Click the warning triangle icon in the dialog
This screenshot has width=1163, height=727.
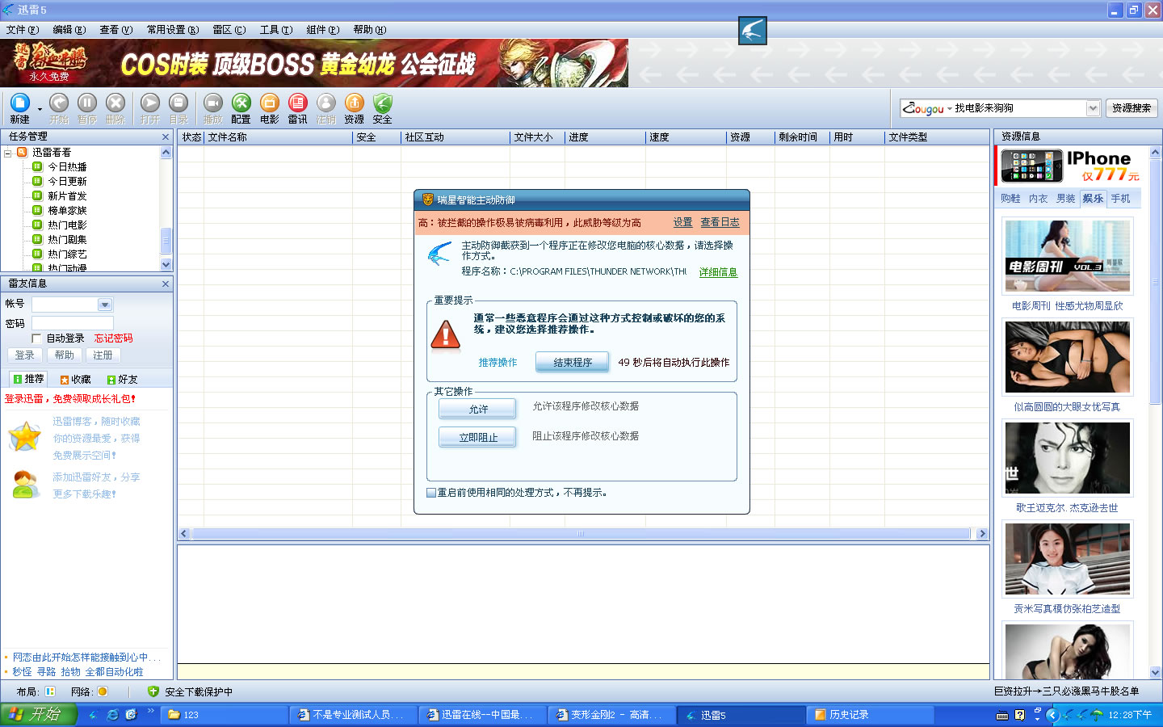coord(446,334)
